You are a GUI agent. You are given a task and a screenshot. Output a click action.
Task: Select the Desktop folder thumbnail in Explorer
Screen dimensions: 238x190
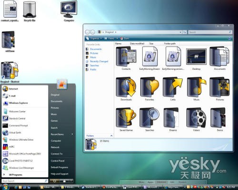(196, 57)
